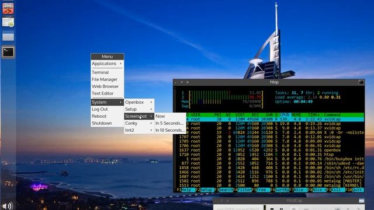Expand the Applications submenu
Viewport: 374px width, 210px height.
click(107, 64)
